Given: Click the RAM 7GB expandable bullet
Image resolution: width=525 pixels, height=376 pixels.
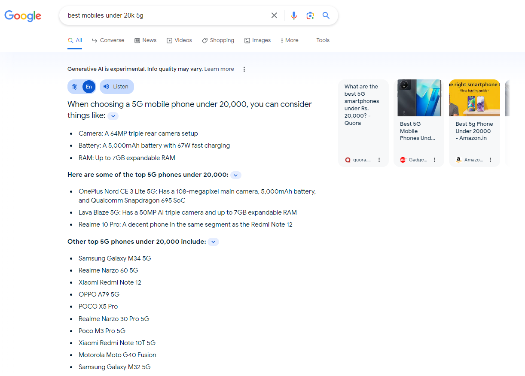Looking at the screenshot, I should tap(127, 158).
